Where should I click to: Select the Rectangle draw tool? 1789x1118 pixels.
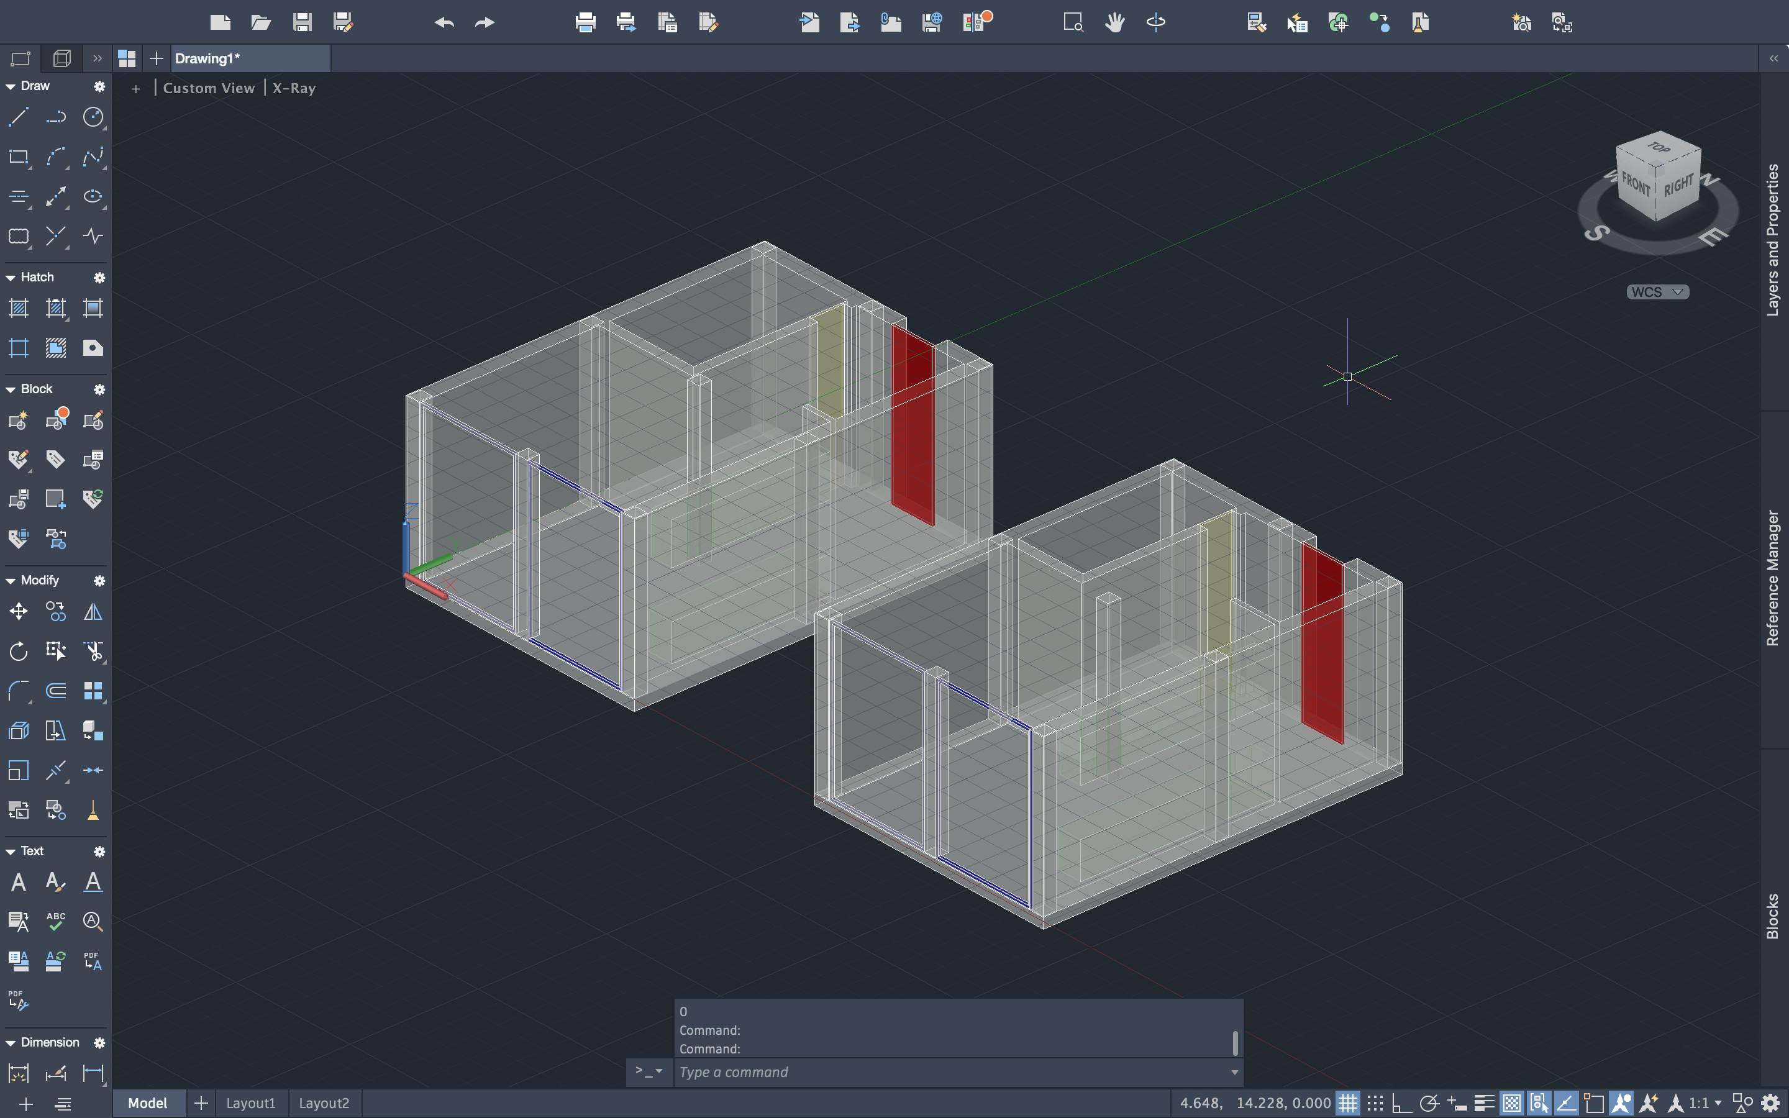coord(19,157)
